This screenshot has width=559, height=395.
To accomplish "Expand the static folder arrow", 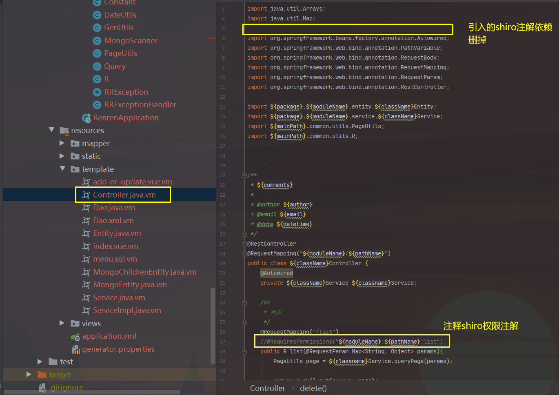I will [x=62, y=156].
